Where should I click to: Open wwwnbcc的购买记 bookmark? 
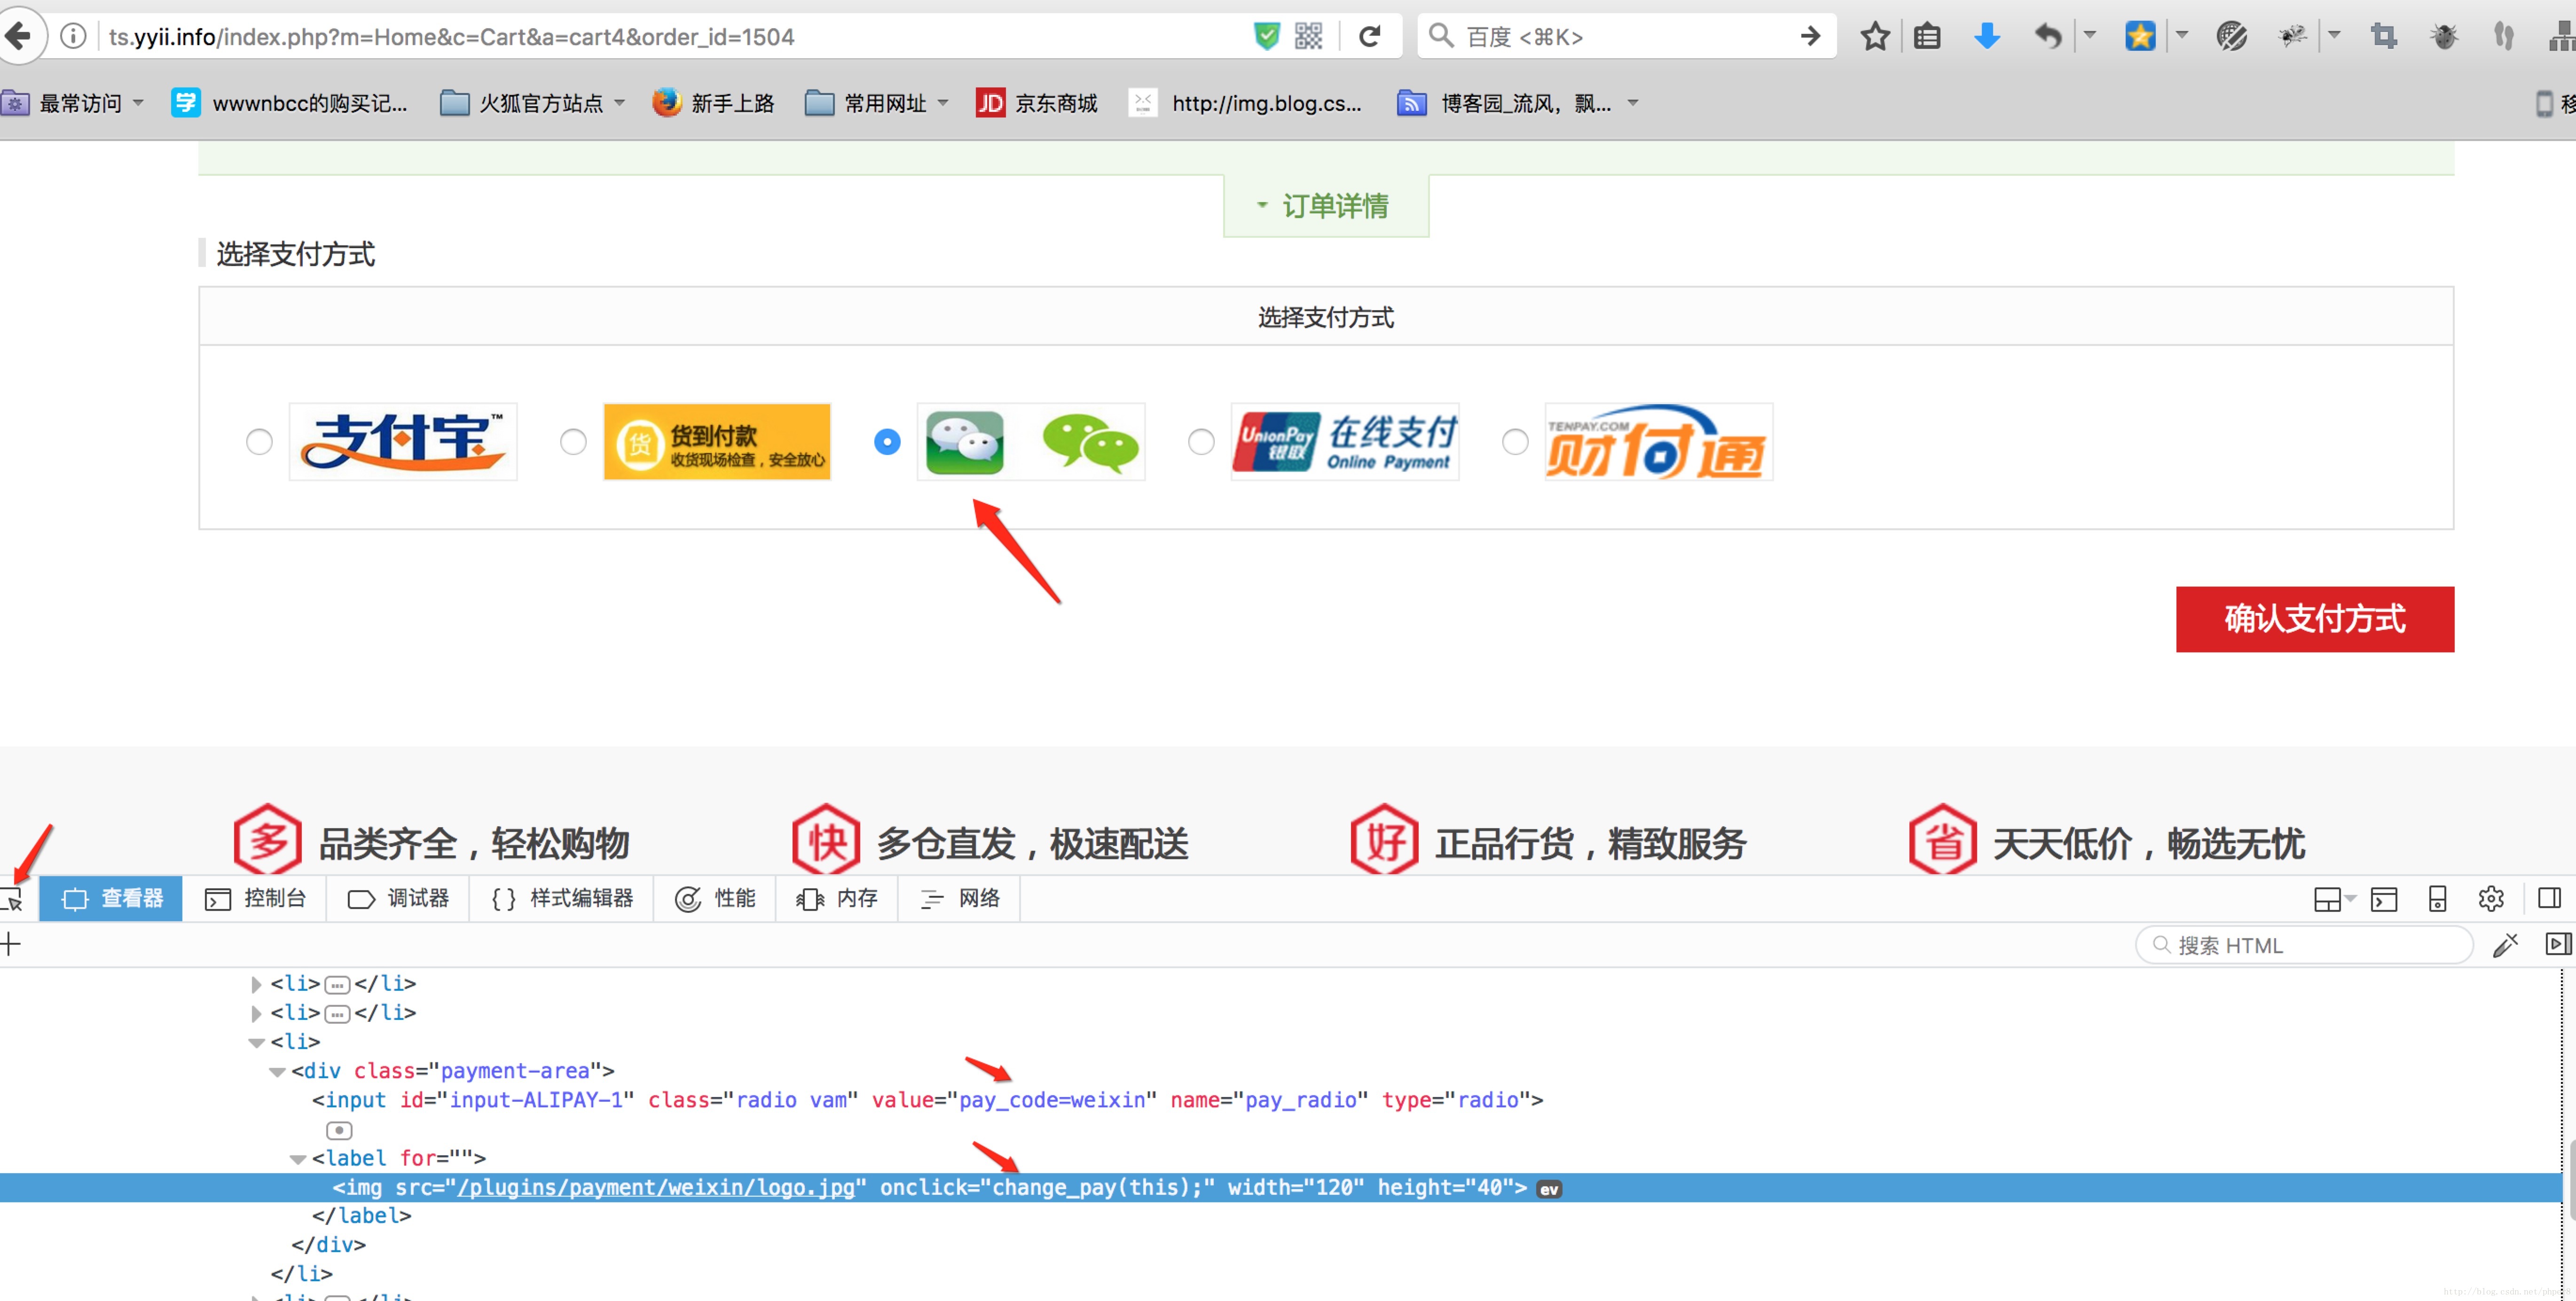(290, 103)
